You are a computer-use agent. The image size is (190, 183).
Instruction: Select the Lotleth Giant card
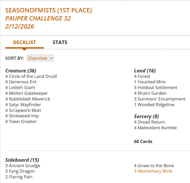pos(22,88)
